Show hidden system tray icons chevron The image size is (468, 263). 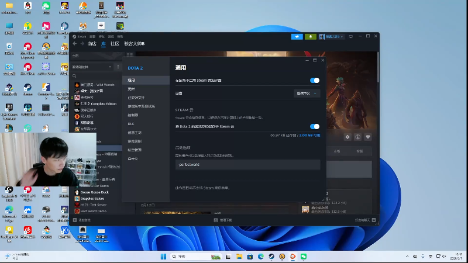pyautogui.click(x=407, y=257)
